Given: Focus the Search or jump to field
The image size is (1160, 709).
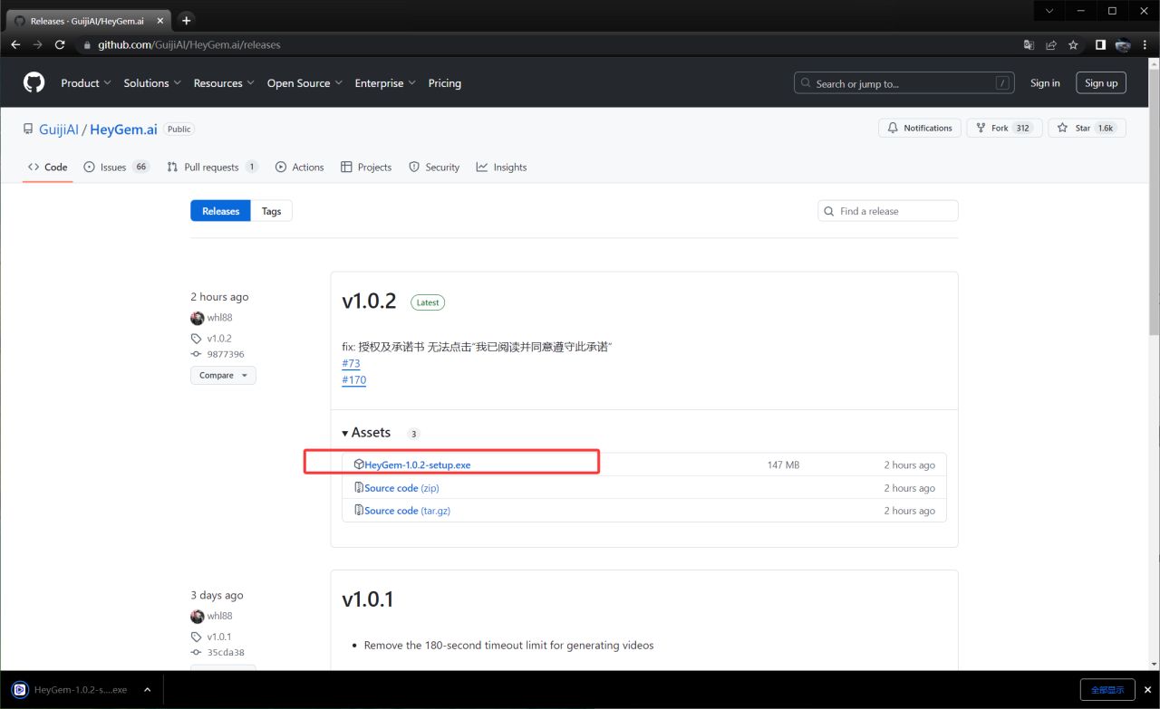Looking at the screenshot, I should [x=904, y=83].
